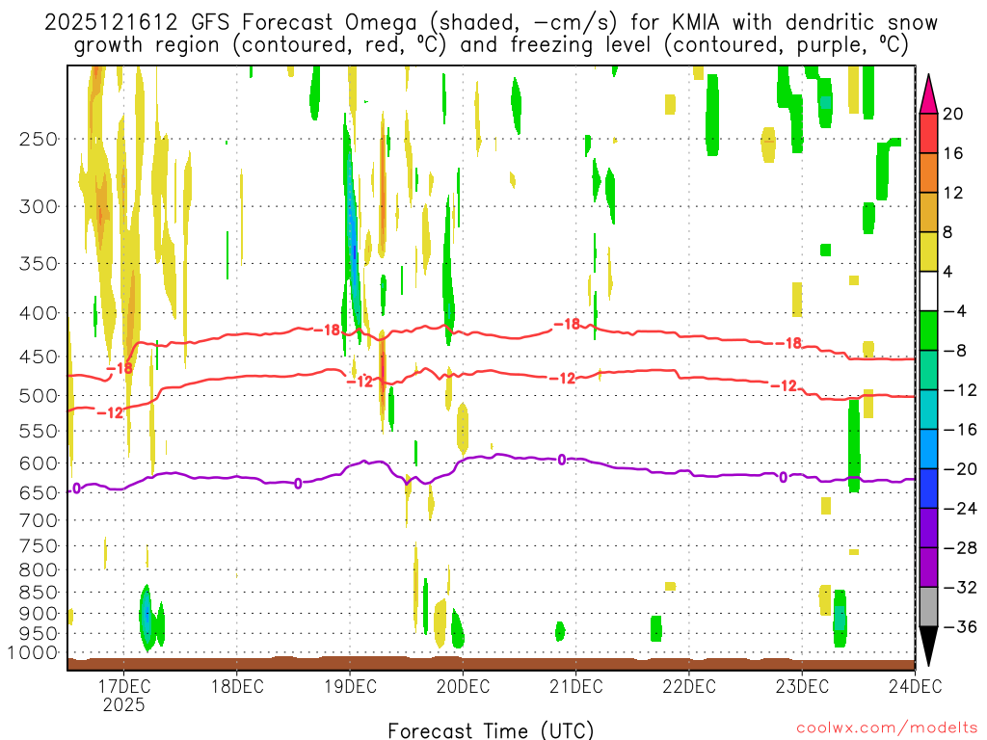Click the 1000 pressure level label
This screenshot has width=987, height=740.
(x=33, y=653)
